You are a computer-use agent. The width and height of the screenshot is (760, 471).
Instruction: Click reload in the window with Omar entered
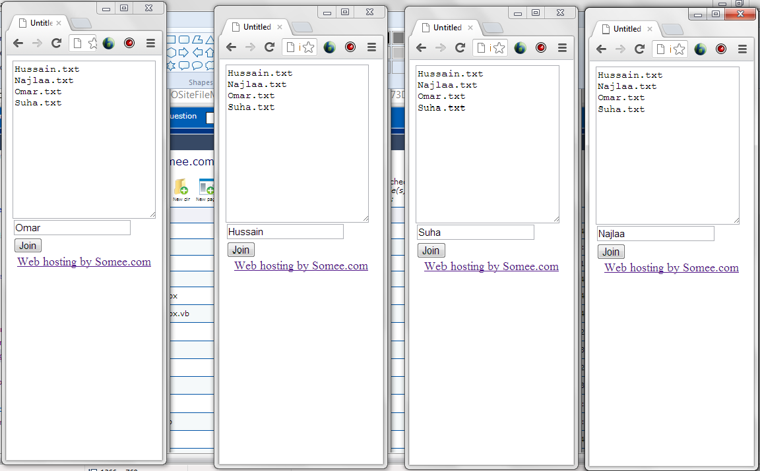tap(57, 43)
